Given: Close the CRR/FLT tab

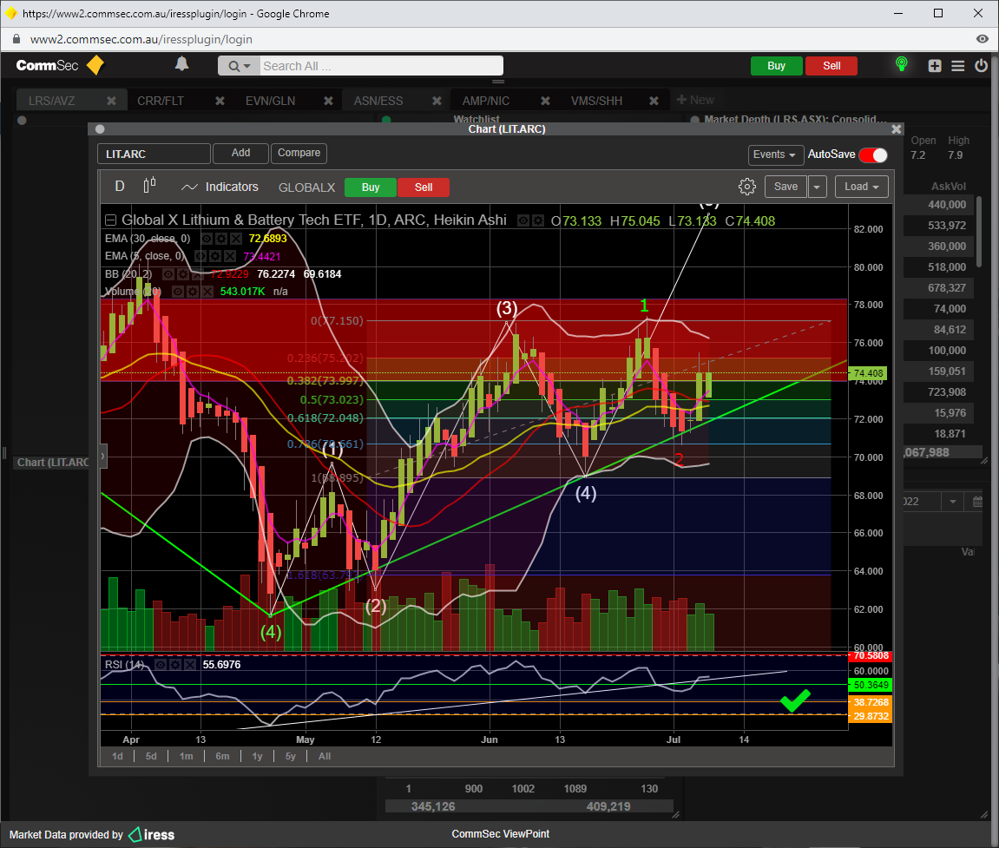Looking at the screenshot, I should tap(220, 101).
